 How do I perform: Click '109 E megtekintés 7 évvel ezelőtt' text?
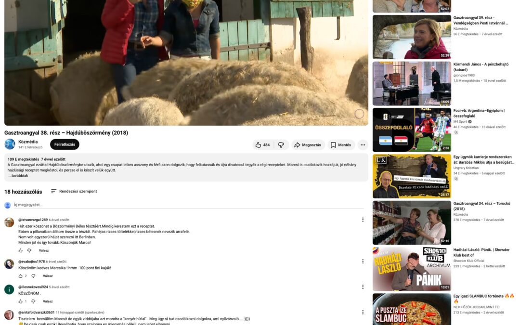37,159
